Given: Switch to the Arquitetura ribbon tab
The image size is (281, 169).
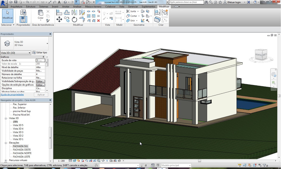Looking at the screenshot, I should tap(16, 6).
